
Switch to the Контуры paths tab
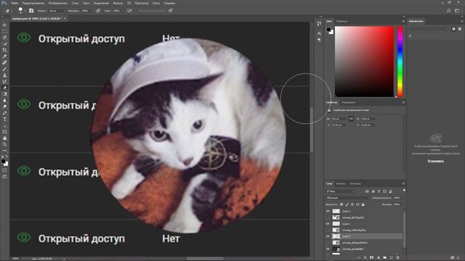click(355, 183)
